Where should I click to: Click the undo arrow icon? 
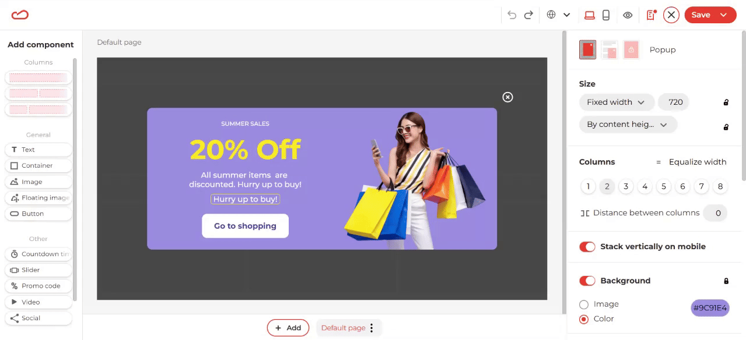[x=512, y=15]
